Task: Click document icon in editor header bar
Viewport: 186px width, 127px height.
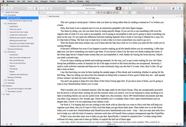Action: [47, 16]
